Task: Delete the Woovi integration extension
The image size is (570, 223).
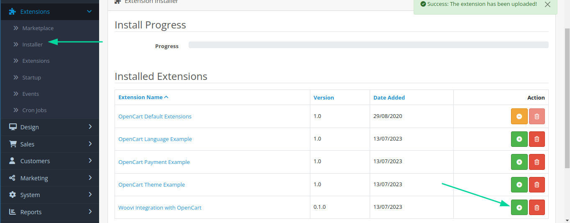Action: coord(537,208)
